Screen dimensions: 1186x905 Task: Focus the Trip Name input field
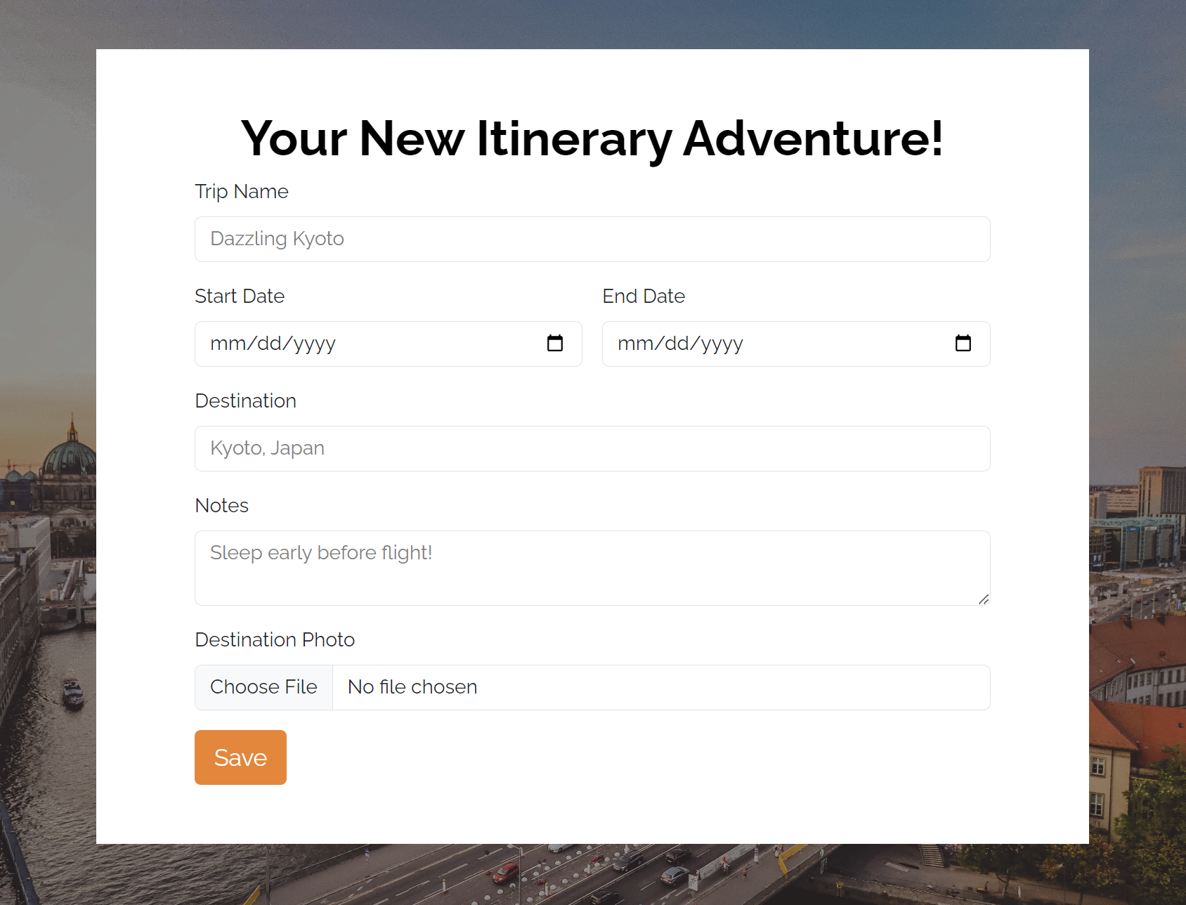click(592, 239)
